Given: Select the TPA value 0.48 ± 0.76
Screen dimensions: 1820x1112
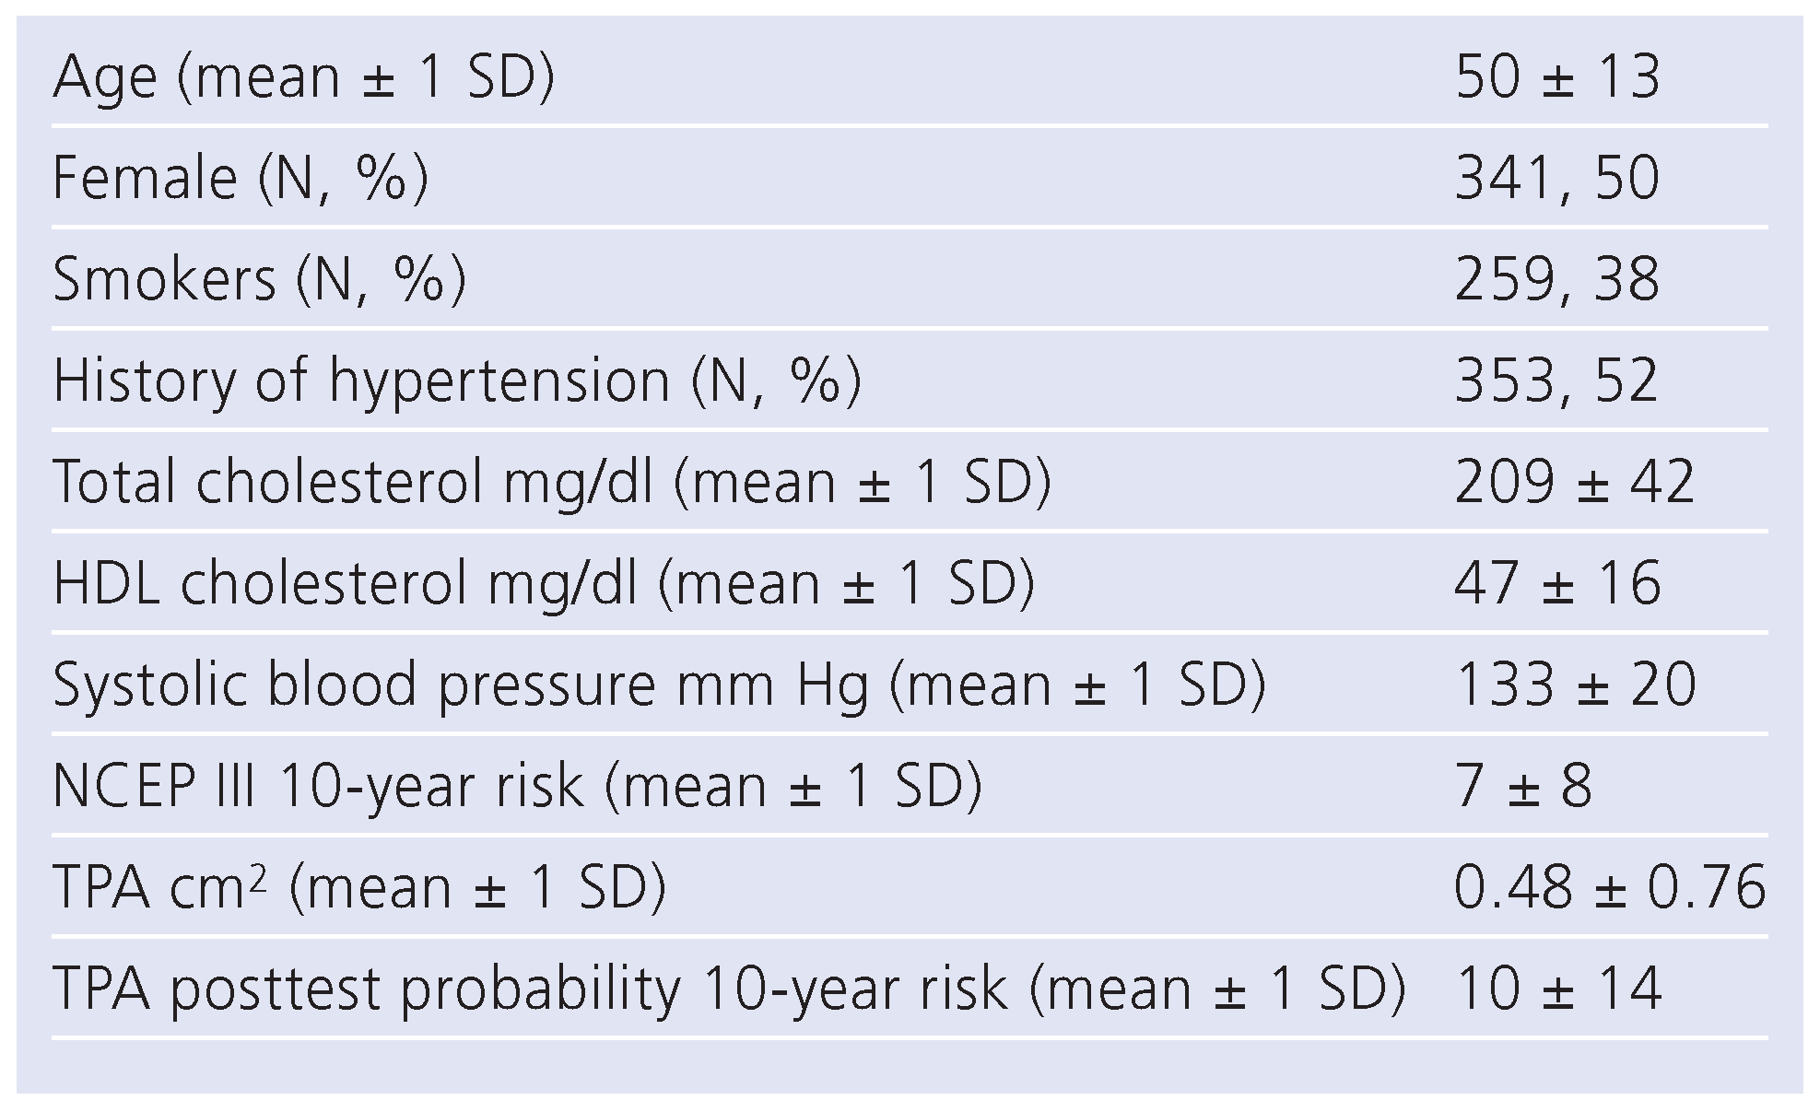Looking at the screenshot, I should (x=1609, y=887).
